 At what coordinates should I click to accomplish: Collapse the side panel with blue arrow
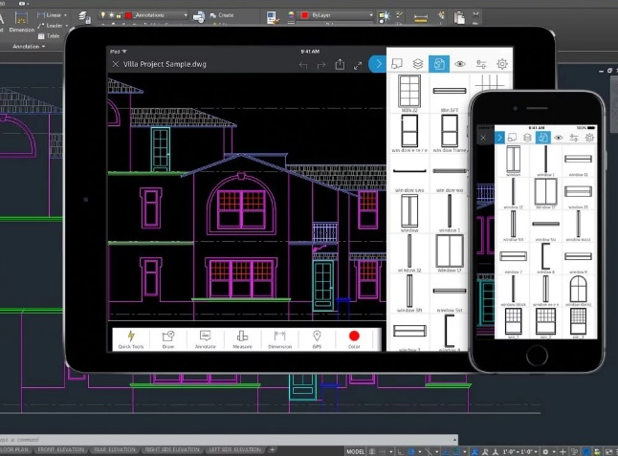tap(378, 64)
